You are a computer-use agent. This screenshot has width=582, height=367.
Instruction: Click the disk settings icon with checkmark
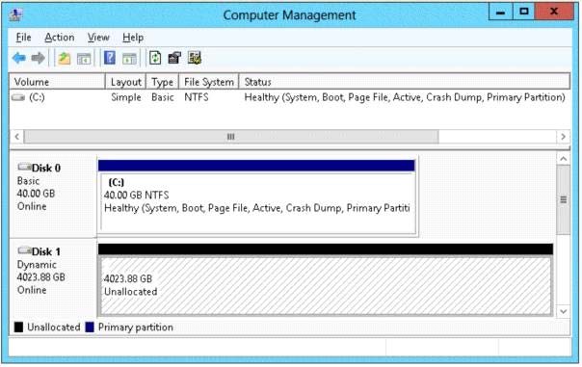point(194,58)
